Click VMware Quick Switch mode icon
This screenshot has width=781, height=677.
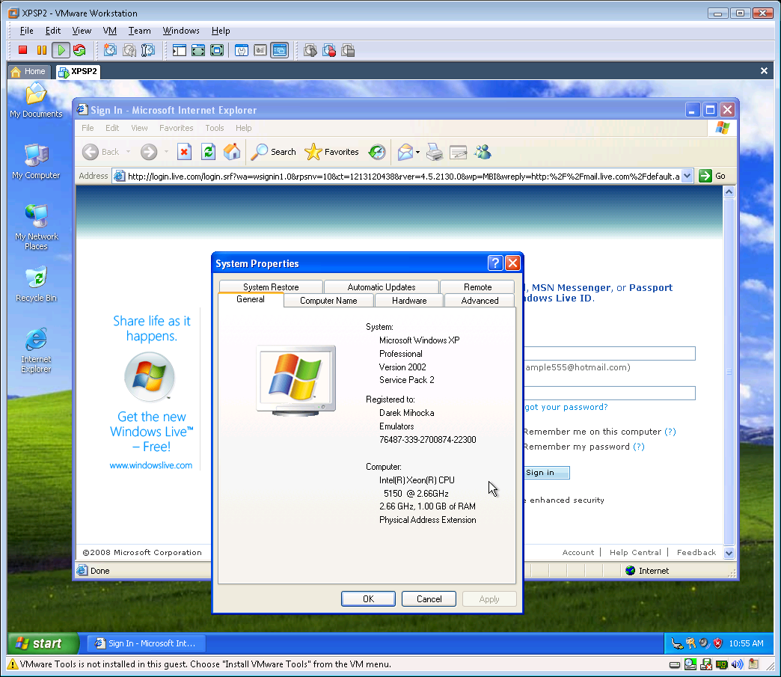point(217,50)
